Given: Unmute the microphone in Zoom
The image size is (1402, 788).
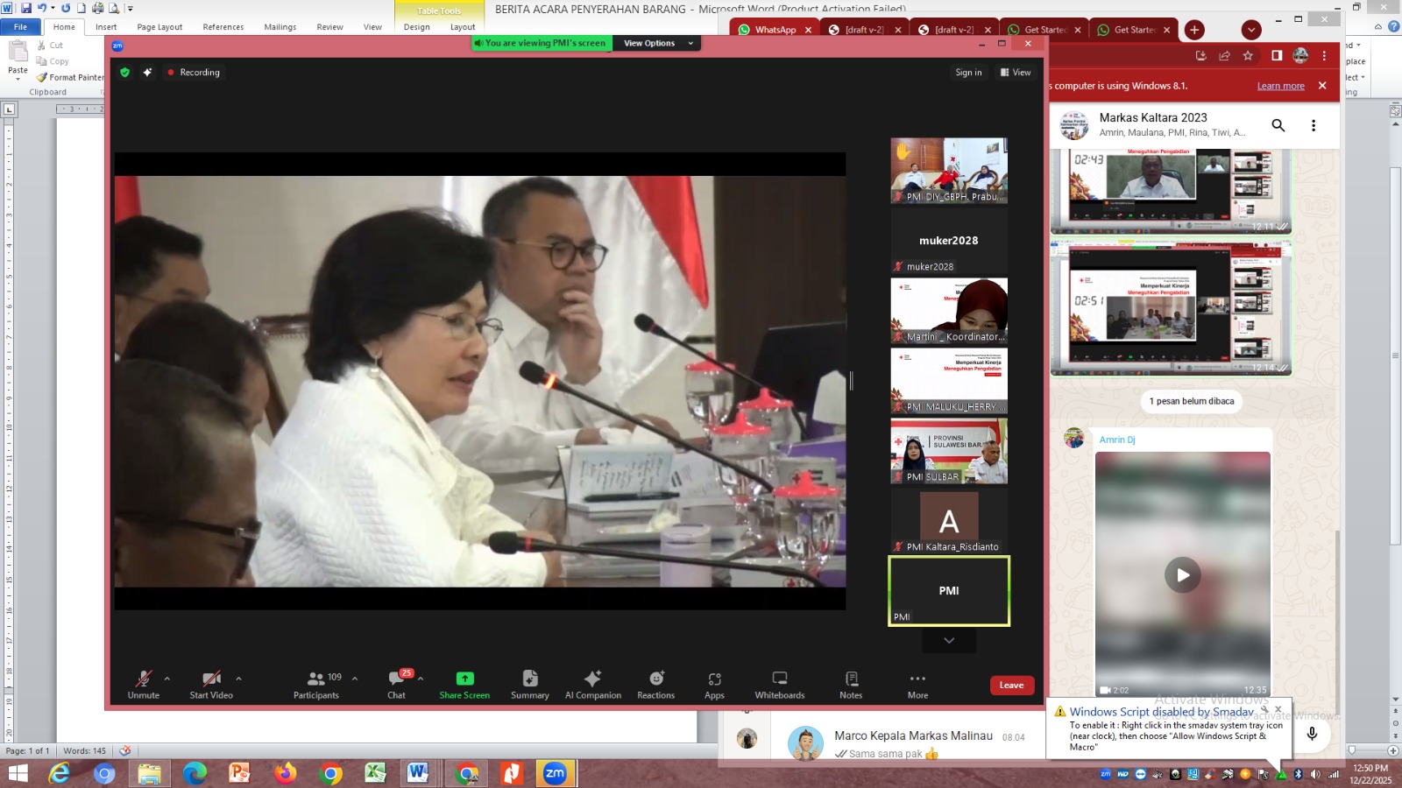Looking at the screenshot, I should 144,684.
